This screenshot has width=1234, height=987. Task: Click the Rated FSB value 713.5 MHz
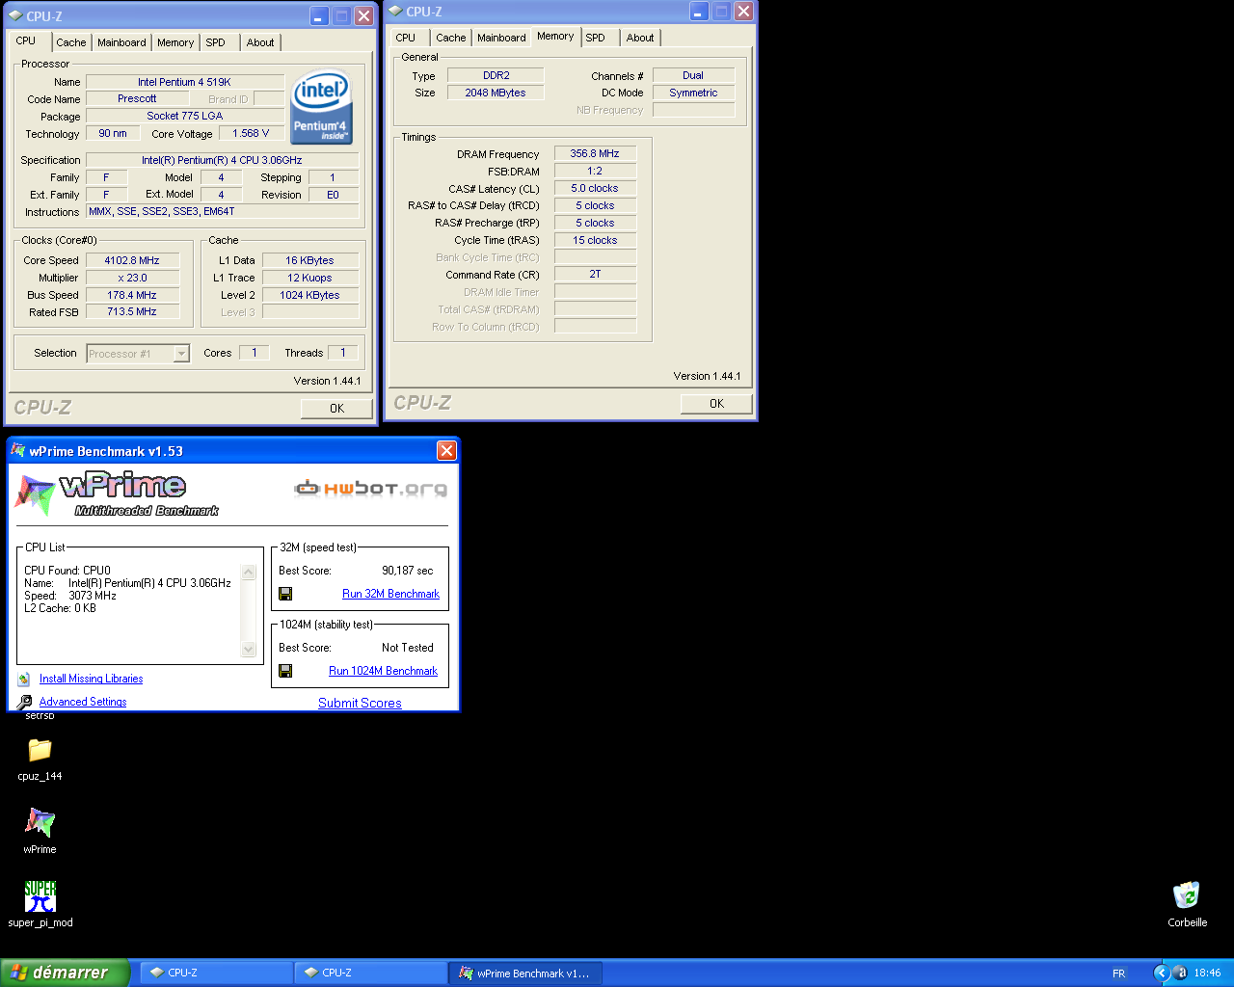132,311
